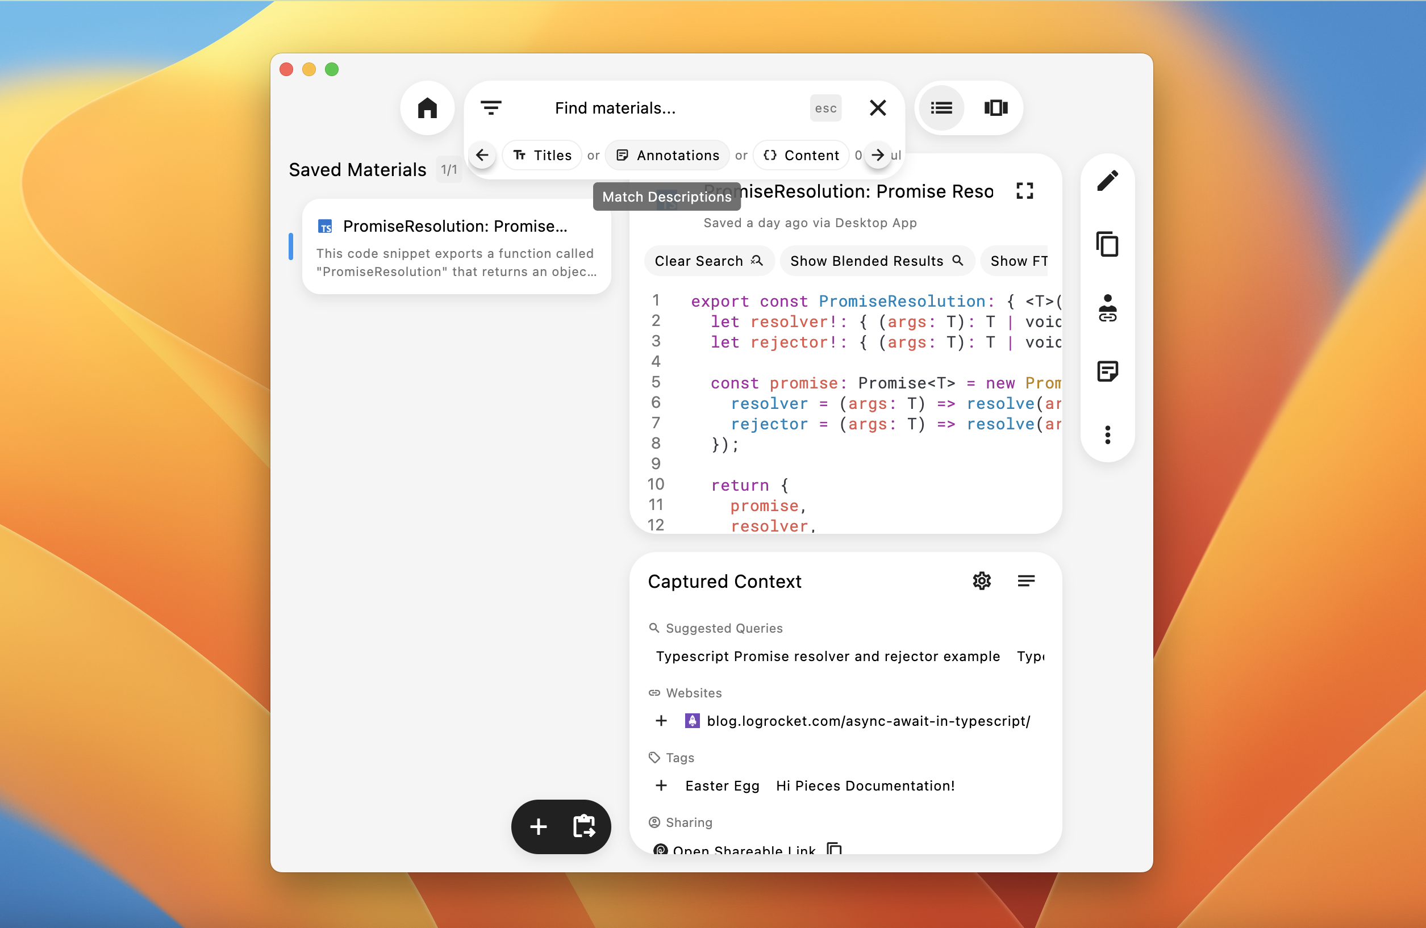1426x928 pixels.
Task: Copy the snippet to clipboard
Action: 1107,244
